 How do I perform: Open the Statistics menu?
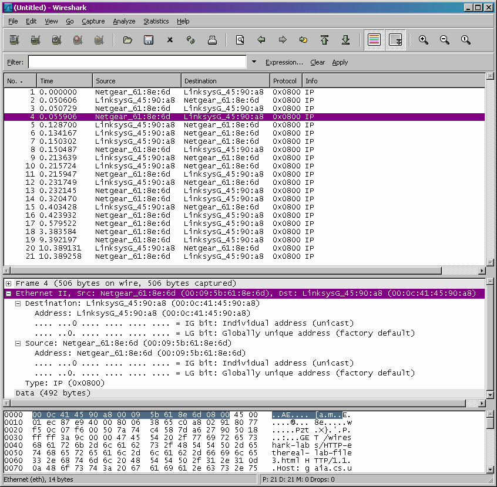point(156,21)
